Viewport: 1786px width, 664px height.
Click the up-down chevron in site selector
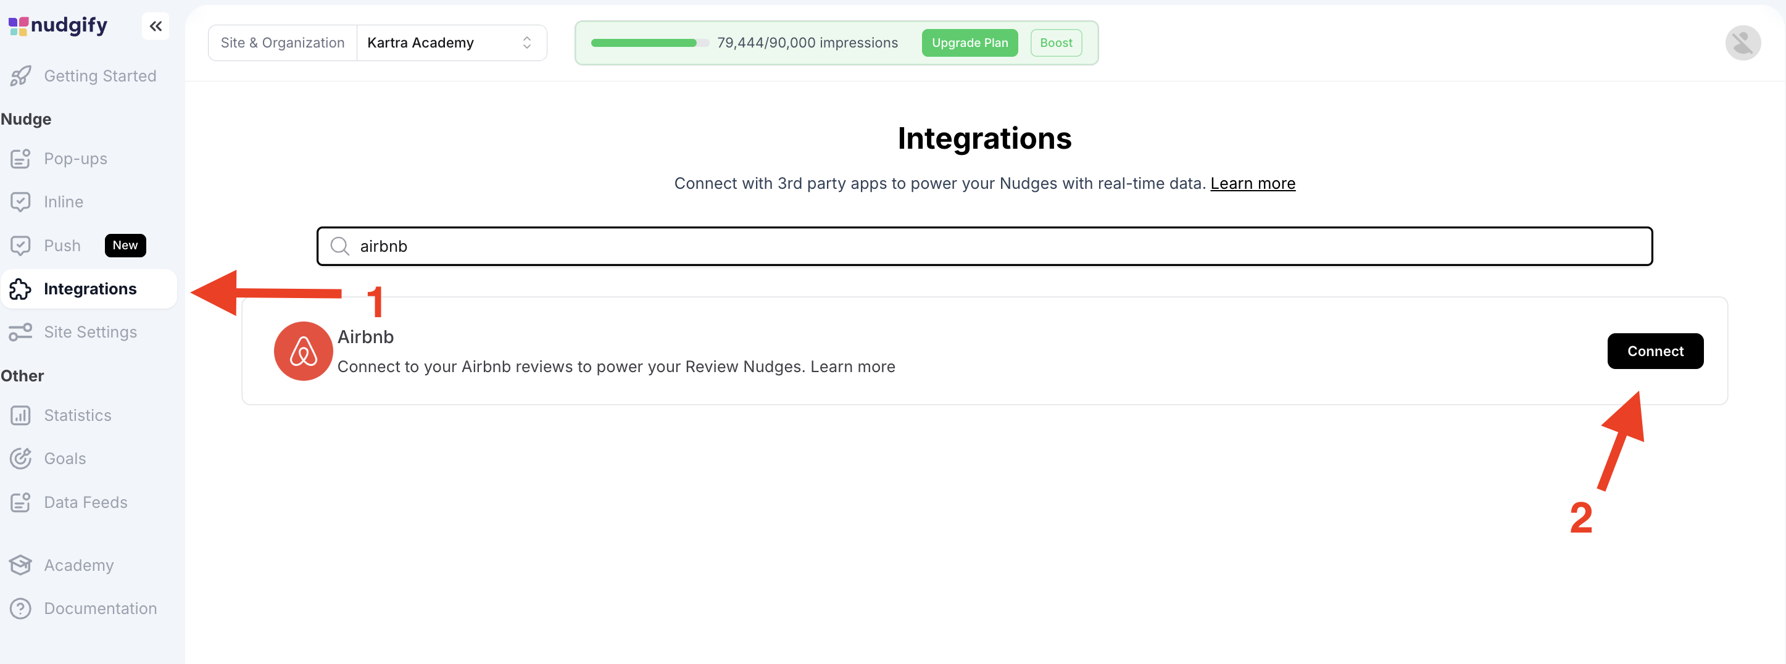tap(527, 43)
